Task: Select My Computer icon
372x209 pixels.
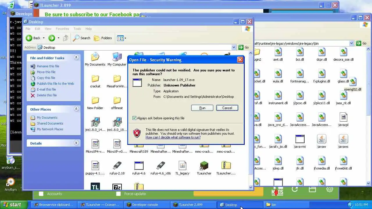Action: [117, 57]
